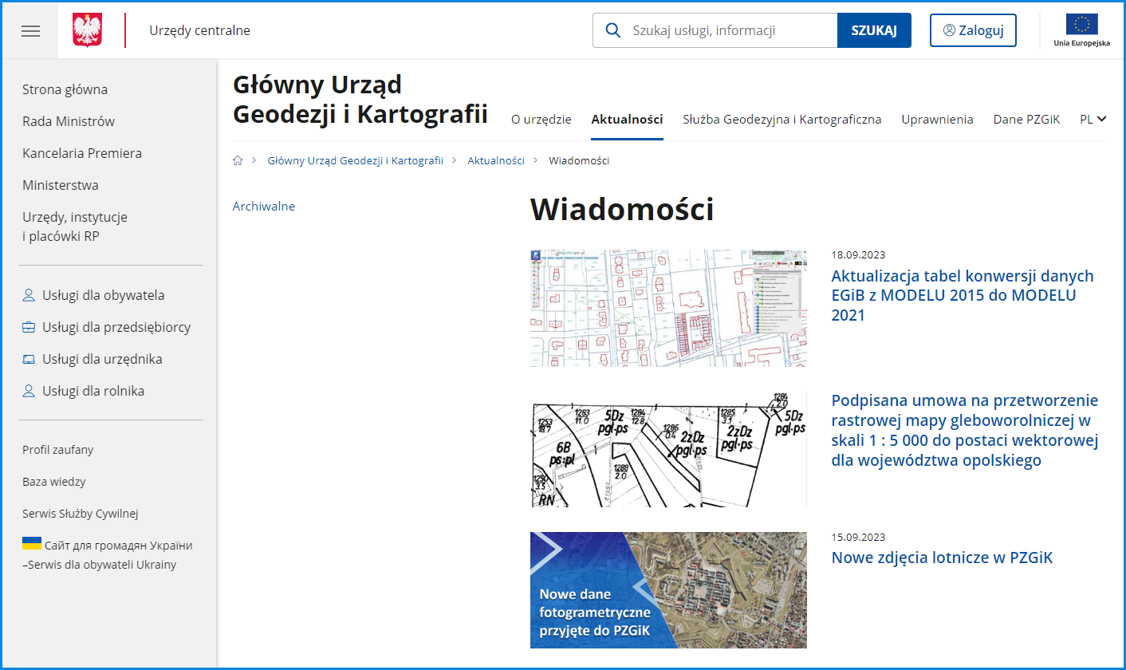Screen dimensions: 1126x670
Task: Open Usługi dla rolnika in sidebar
Action: (x=93, y=391)
